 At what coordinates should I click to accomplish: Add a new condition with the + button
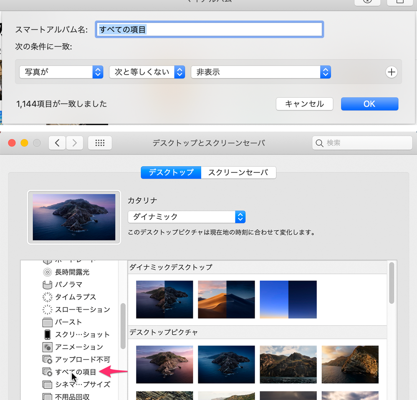coord(391,72)
